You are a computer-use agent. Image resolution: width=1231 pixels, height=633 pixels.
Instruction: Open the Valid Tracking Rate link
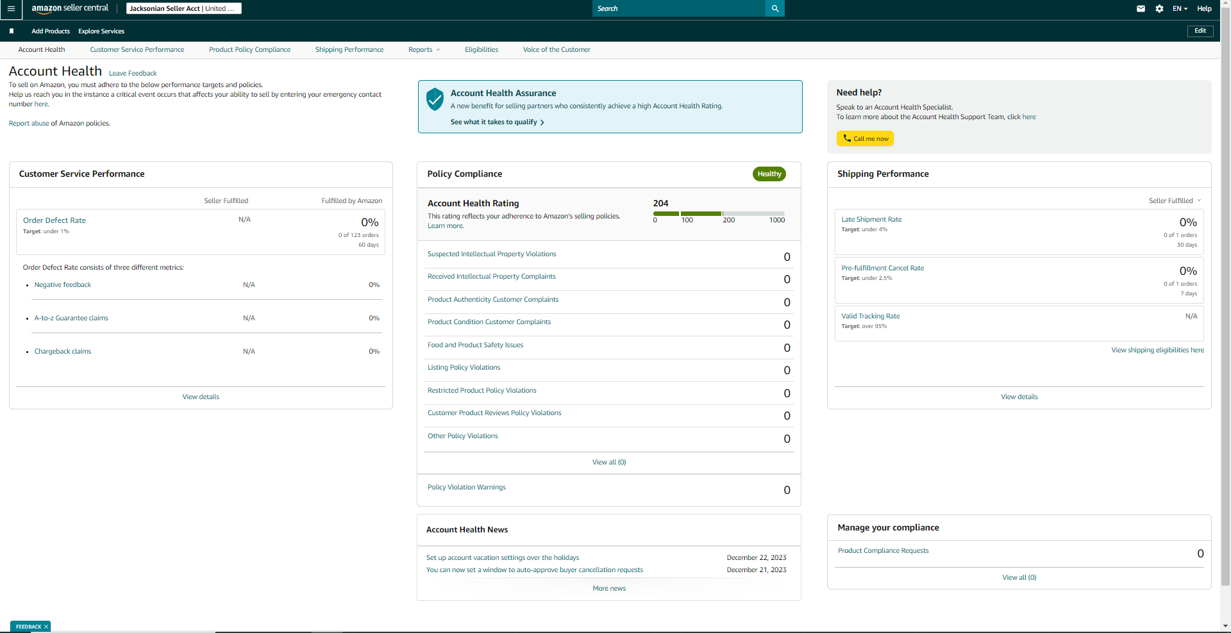(x=871, y=316)
